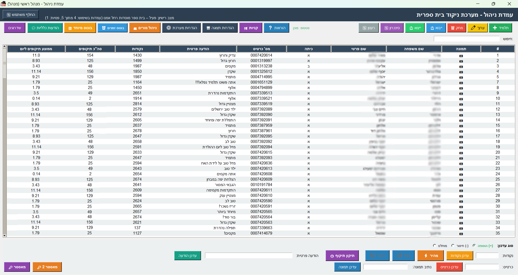Click the search (חיפוש) input field
Screen dimensions: 518x275
point(466,39)
